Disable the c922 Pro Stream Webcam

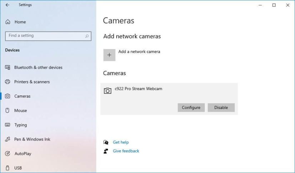coord(221,108)
